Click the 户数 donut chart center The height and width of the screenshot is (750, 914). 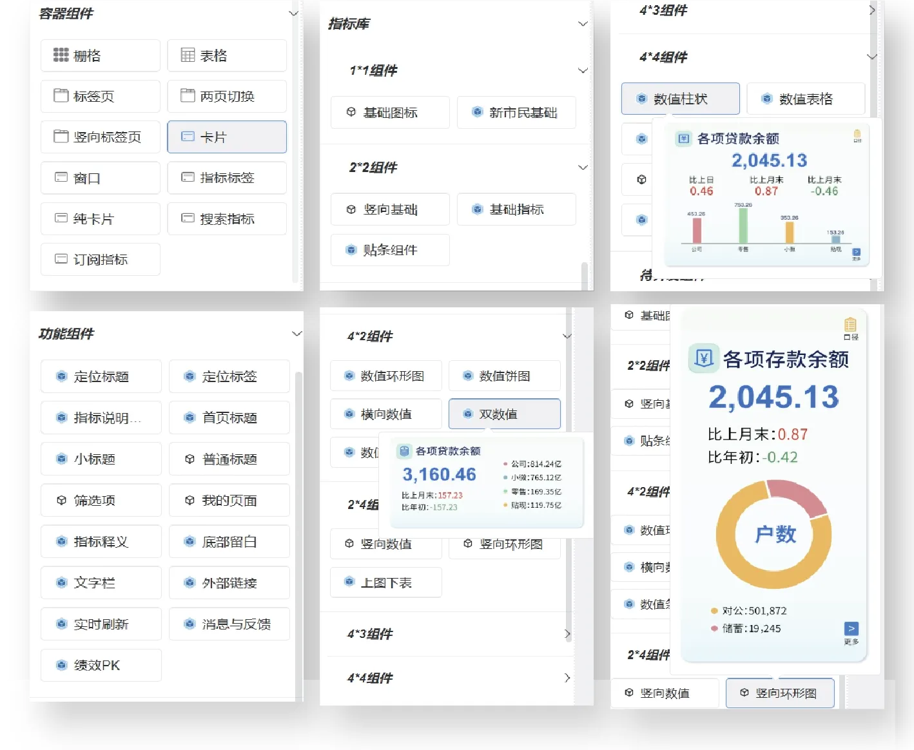coord(774,534)
